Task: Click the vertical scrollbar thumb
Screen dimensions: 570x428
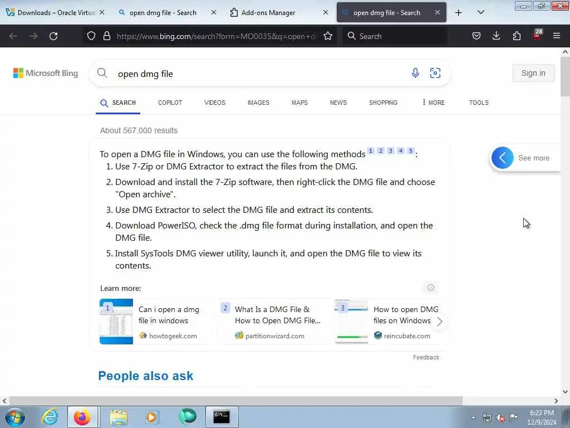Action: 566,76
